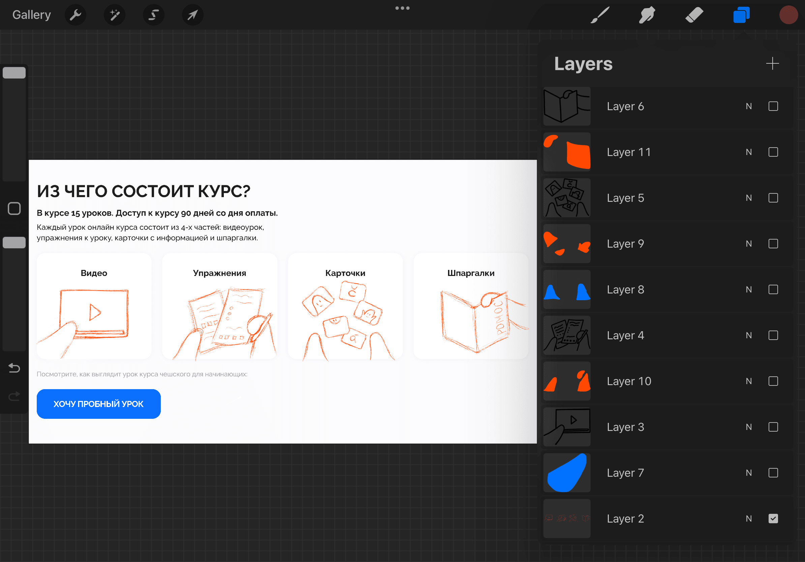Image resolution: width=805 pixels, height=562 pixels.
Task: Select the Brush tool
Action: [x=600, y=15]
